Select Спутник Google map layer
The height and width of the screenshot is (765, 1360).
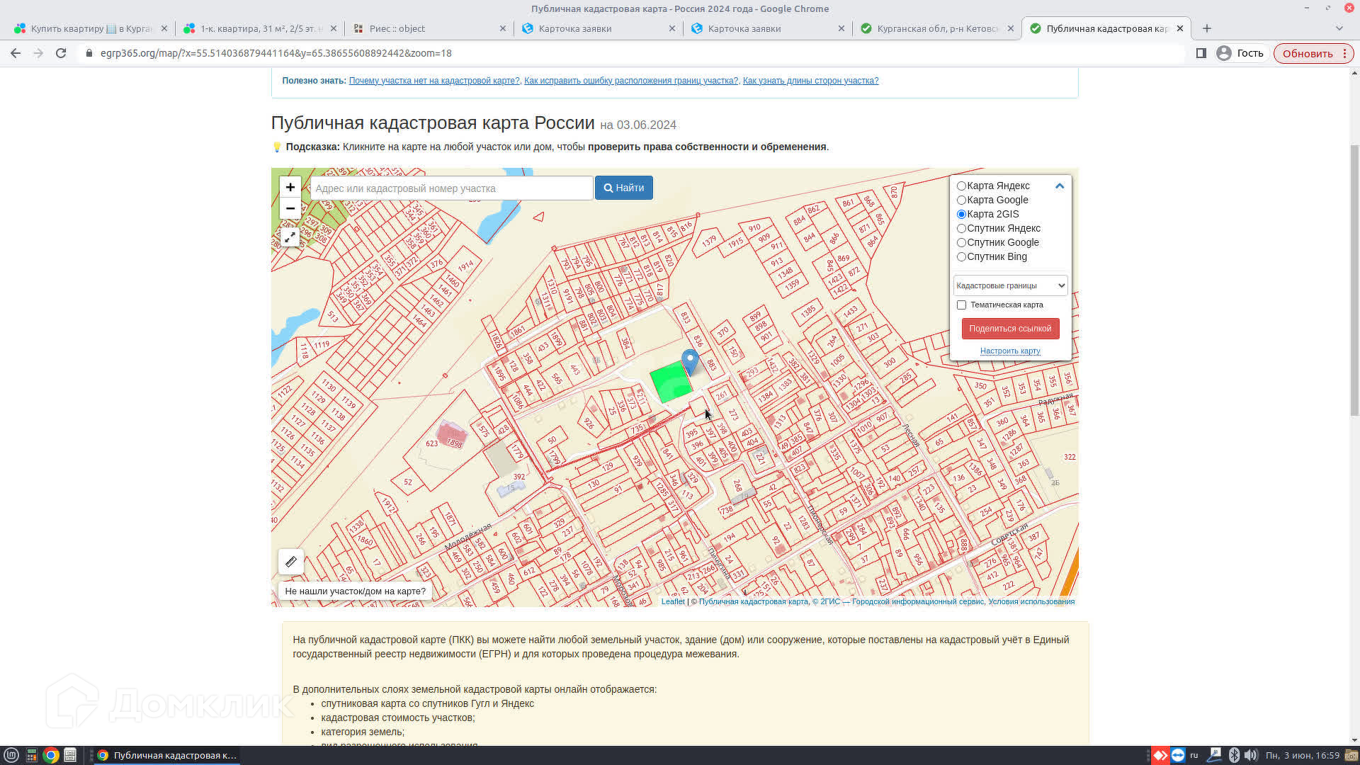(961, 243)
